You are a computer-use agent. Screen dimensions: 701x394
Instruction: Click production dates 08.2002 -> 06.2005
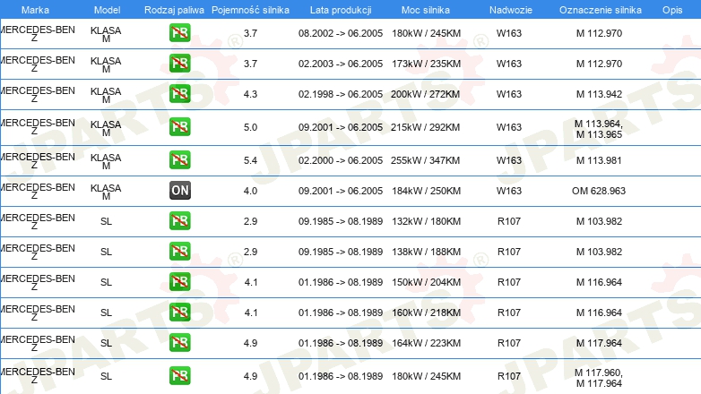(341, 33)
